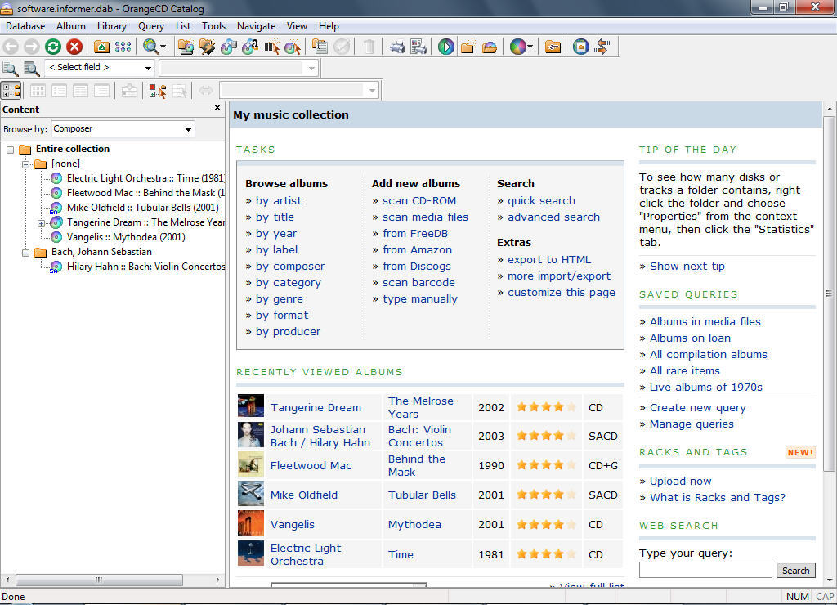Select Electric Light Orchestra Time in tree
837x605 pixels.
[x=144, y=178]
